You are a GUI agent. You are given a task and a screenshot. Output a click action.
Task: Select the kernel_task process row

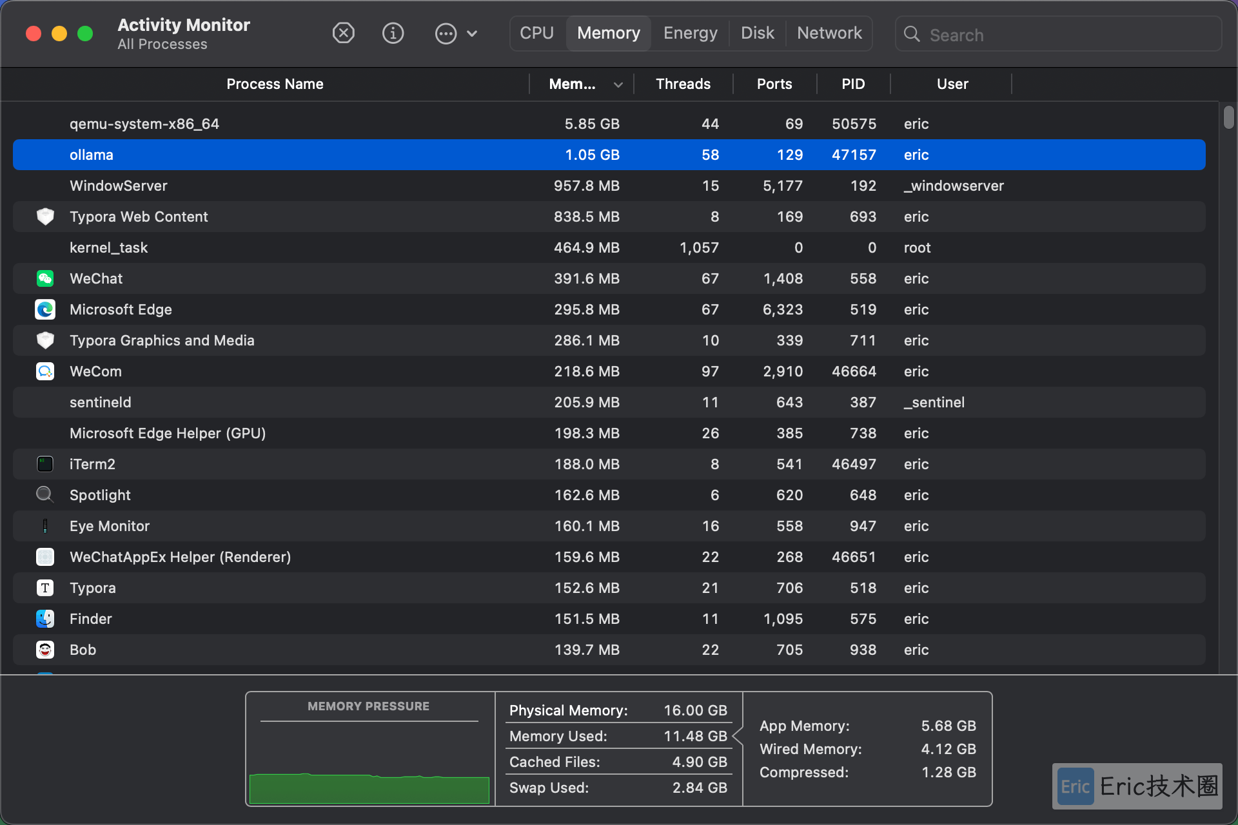[609, 247]
